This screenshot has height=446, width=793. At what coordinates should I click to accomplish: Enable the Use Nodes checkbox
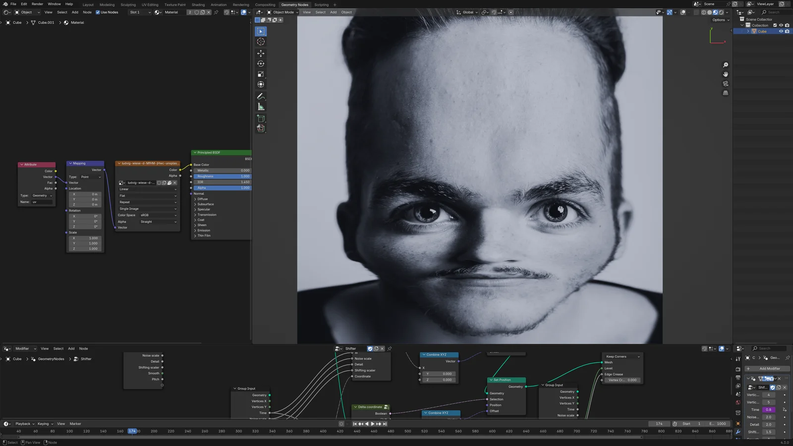[98, 12]
